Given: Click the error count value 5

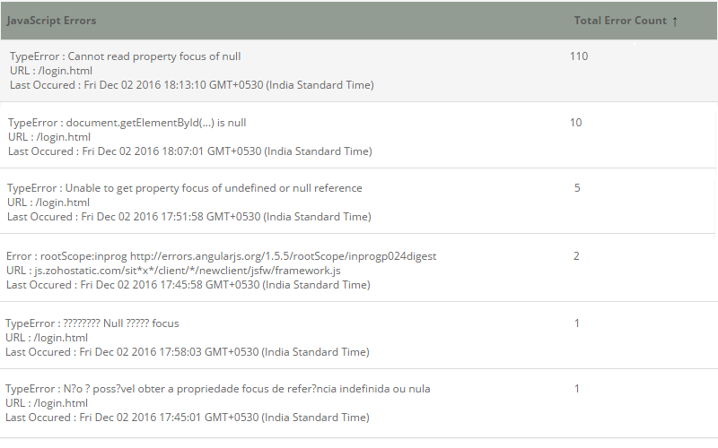Looking at the screenshot, I should point(577,188).
